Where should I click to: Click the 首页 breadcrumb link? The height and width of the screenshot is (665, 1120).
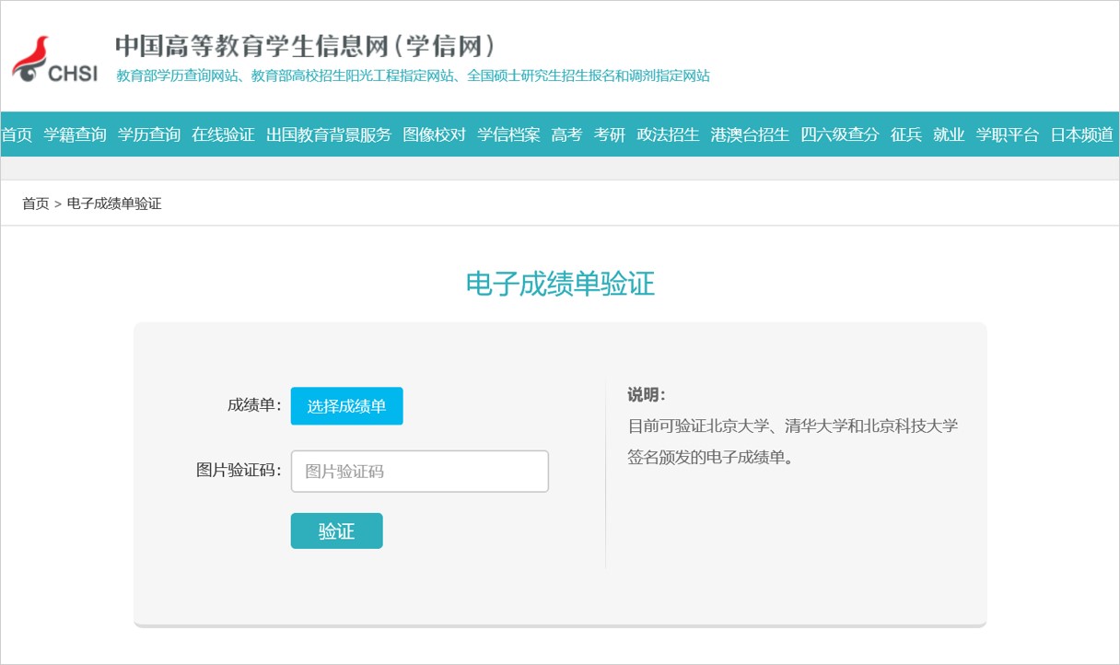pyautogui.click(x=36, y=204)
